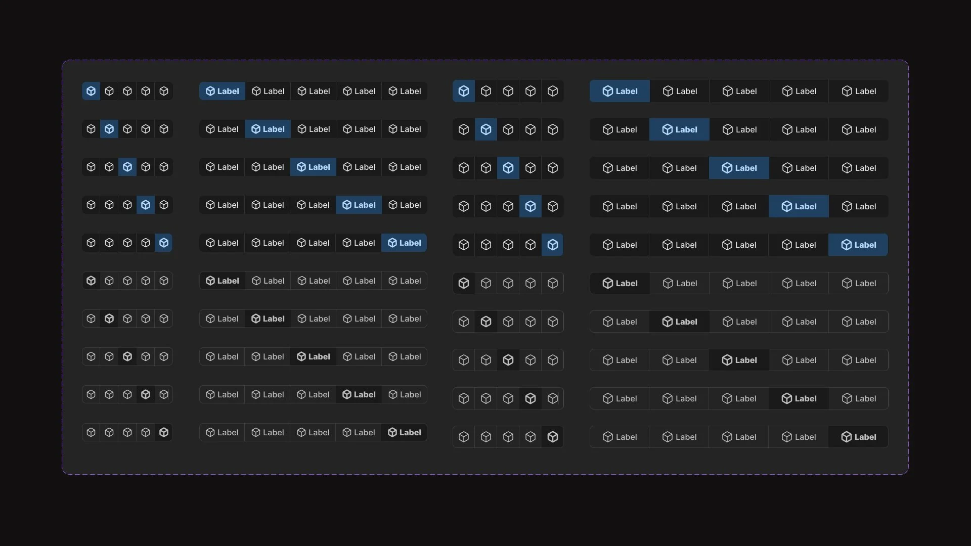This screenshot has width=971, height=546.
Task: Click blue selected cube in top-left small icon row
Action: click(x=91, y=91)
